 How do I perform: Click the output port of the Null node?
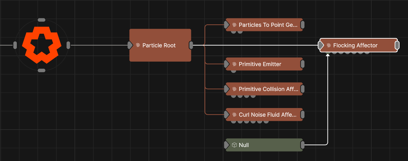coord(303,145)
